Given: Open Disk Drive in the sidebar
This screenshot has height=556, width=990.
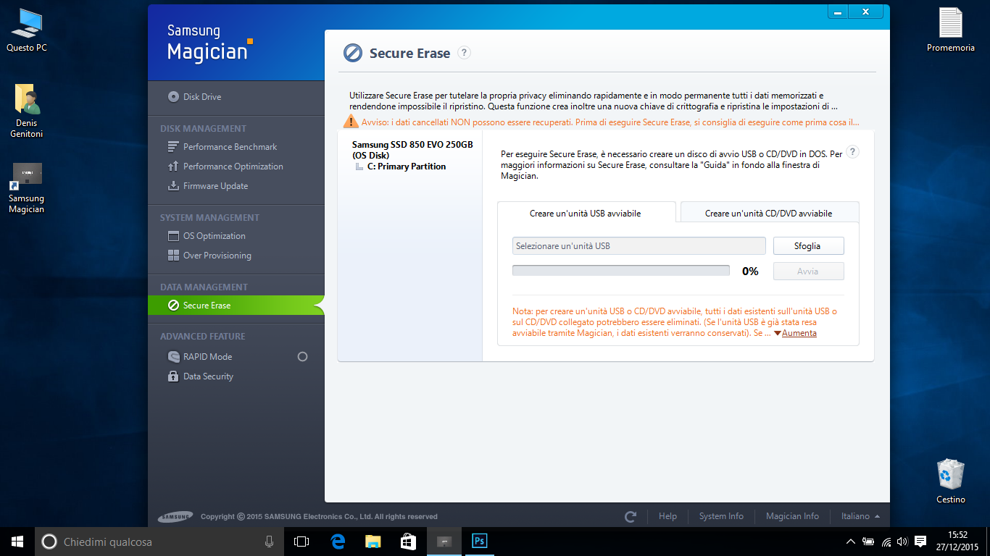Looking at the screenshot, I should click(194, 96).
